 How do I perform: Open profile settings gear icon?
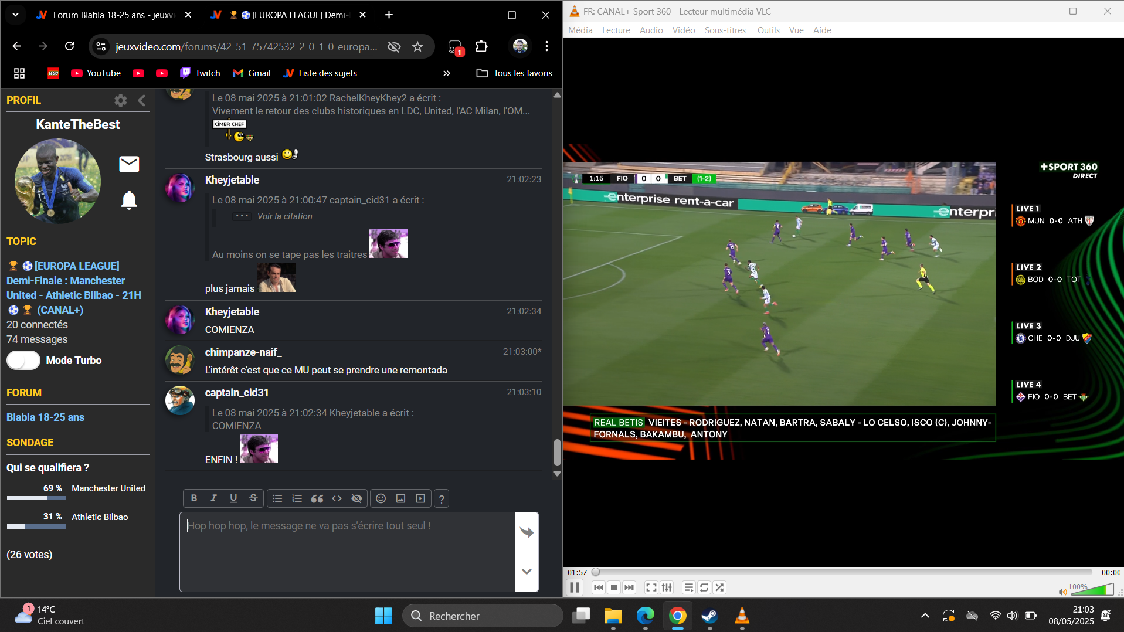pos(121,100)
